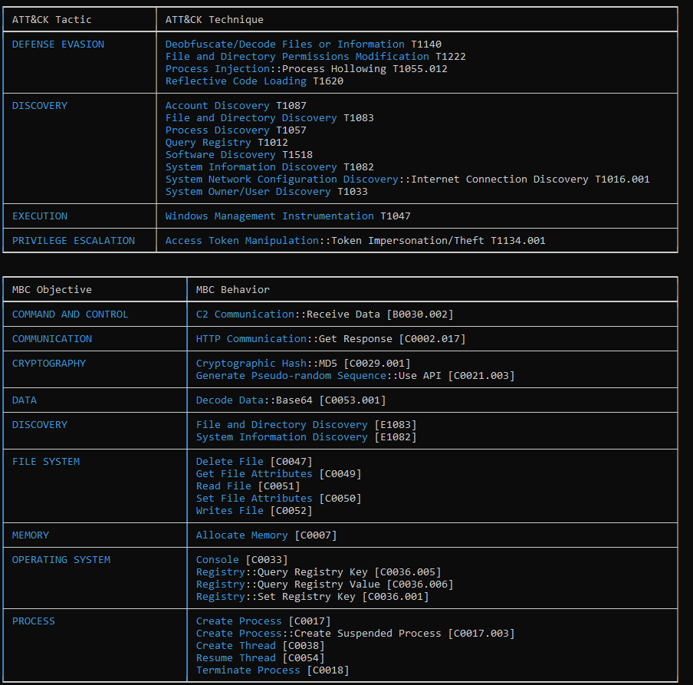Click Reflective Code Loading link
The image size is (693, 685).
[x=235, y=81]
